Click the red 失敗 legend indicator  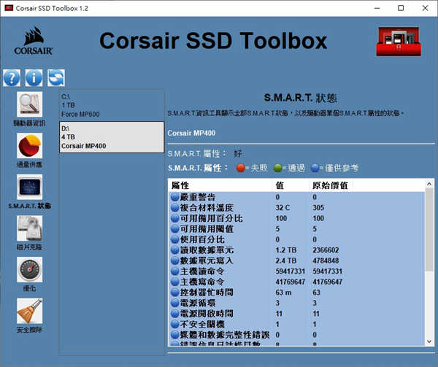pyautogui.click(x=240, y=168)
